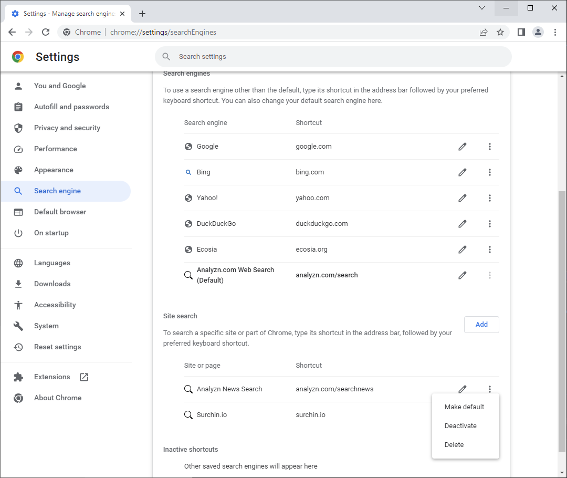Click the Chrome site info chip
This screenshot has width=567, height=478.
coord(82,32)
